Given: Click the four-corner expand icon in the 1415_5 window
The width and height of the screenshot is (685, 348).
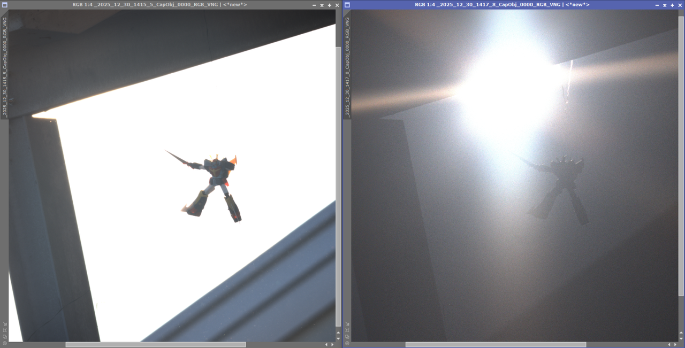Looking at the screenshot, I should (x=4, y=330).
